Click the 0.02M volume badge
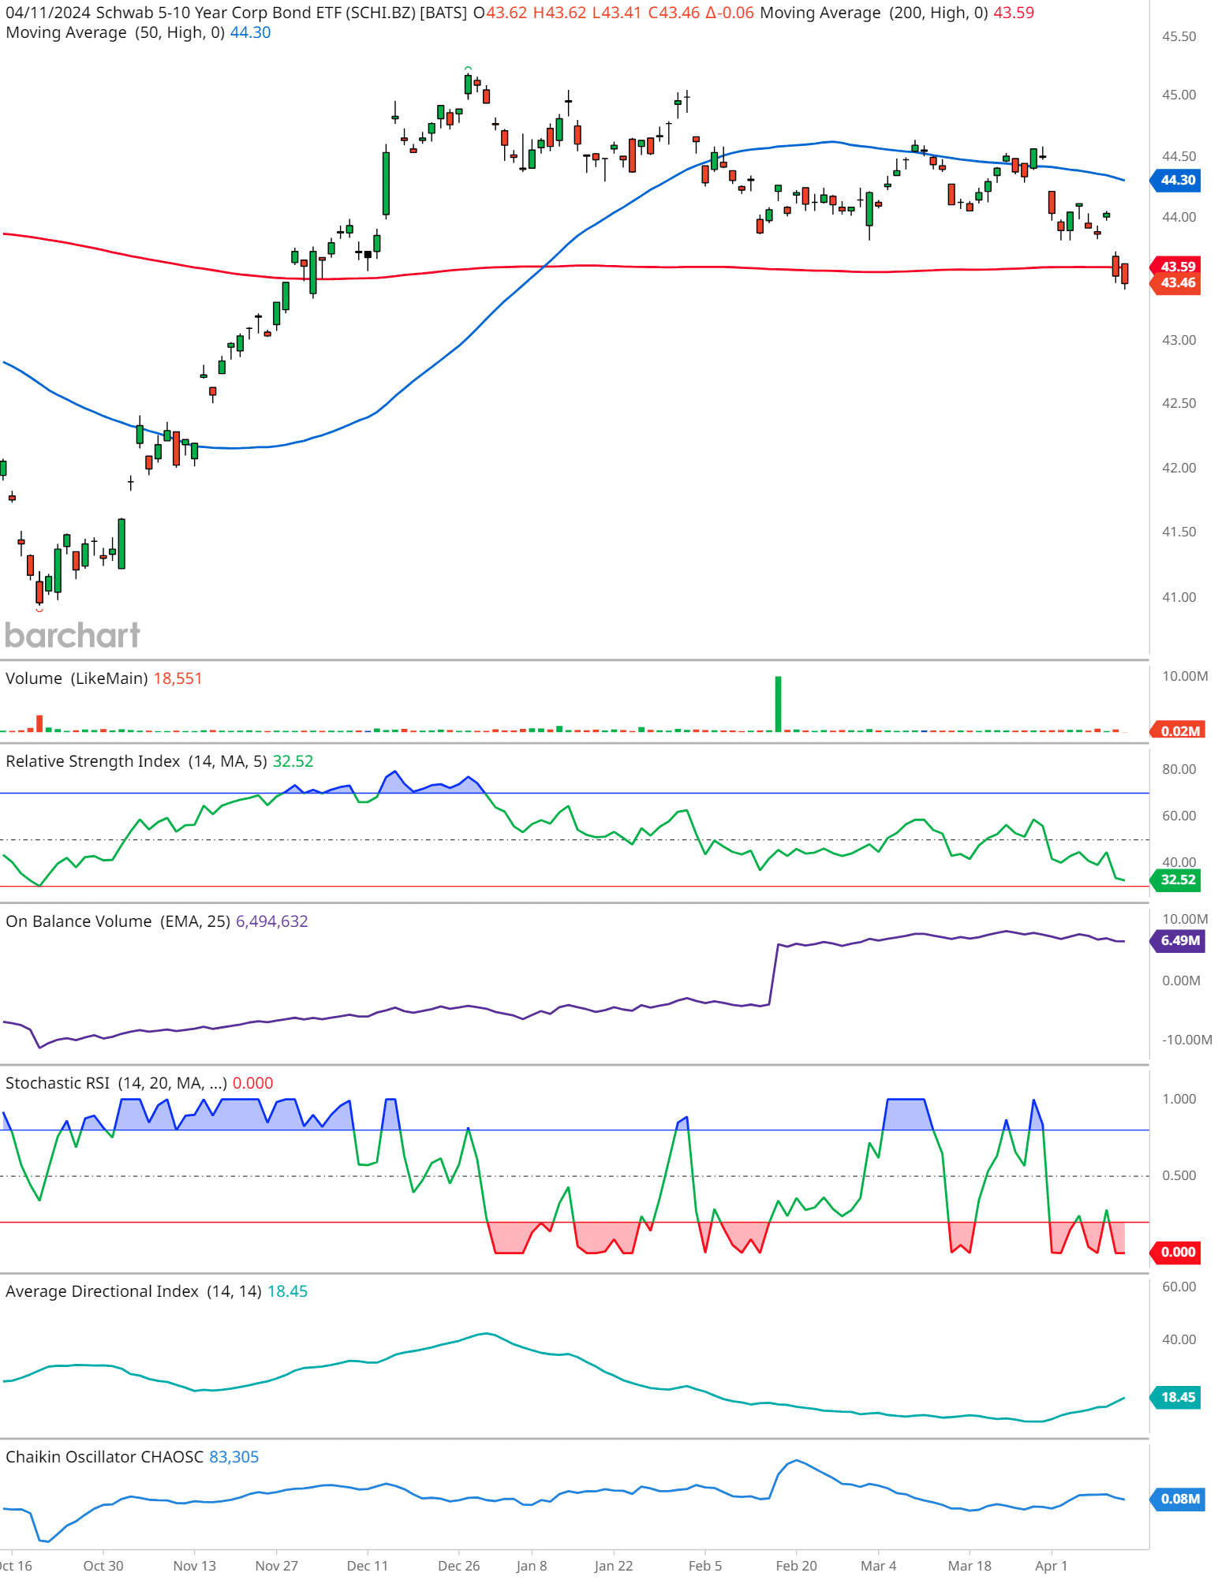Image resolution: width=1218 pixels, height=1580 pixels. click(1176, 731)
